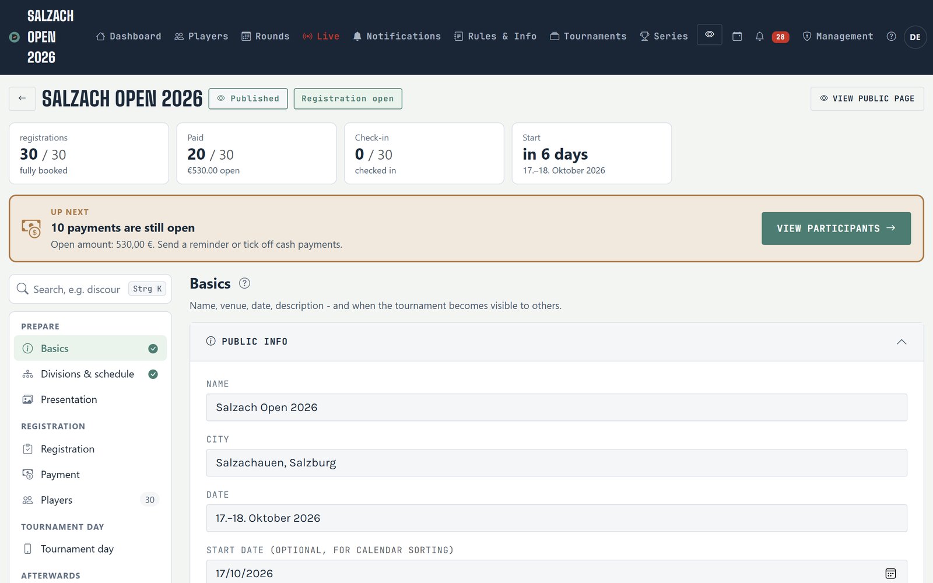Open Presentation in sidebar
This screenshot has height=583, width=933.
(90, 399)
